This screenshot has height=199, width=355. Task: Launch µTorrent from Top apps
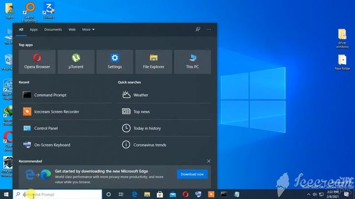click(x=76, y=61)
